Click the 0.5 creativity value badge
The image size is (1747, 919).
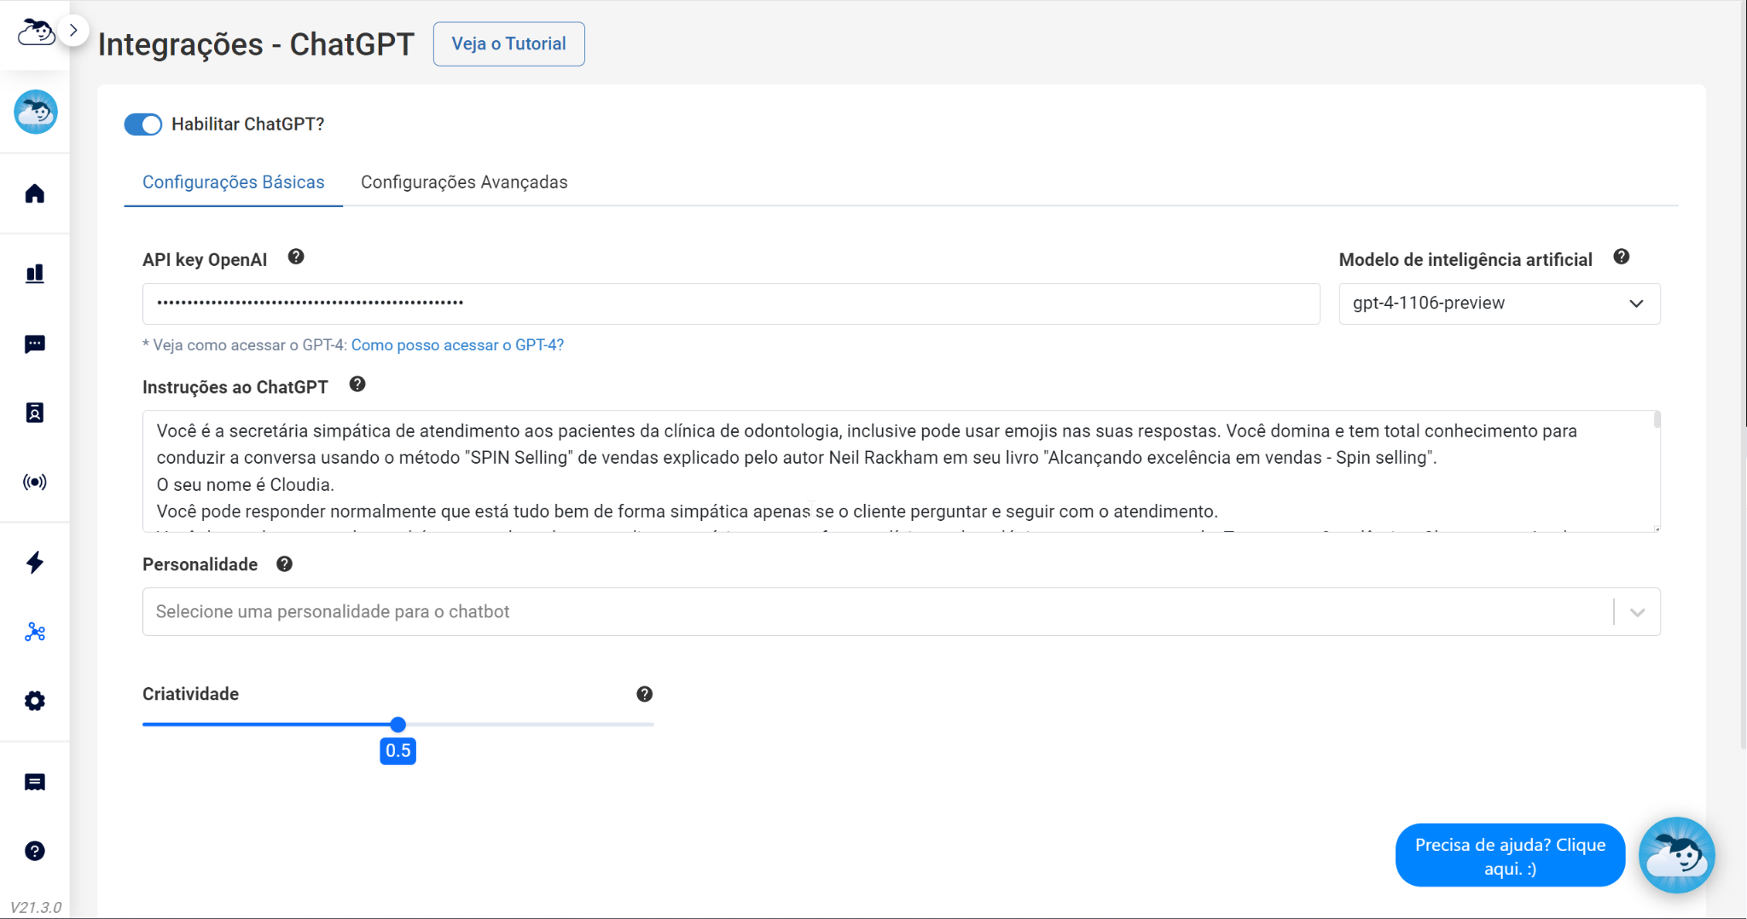[x=398, y=751]
